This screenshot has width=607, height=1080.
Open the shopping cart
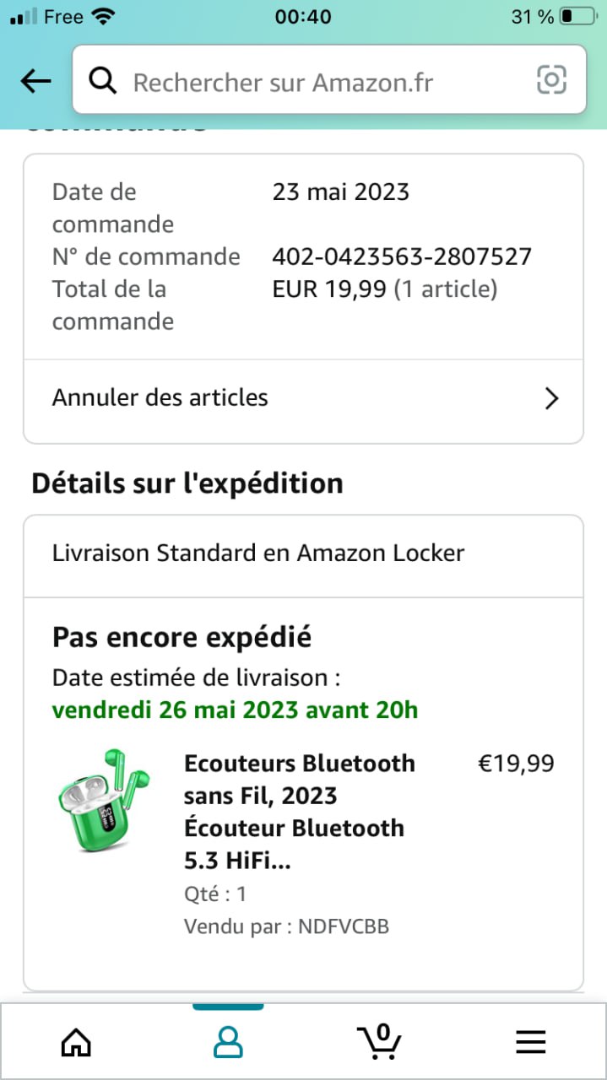pyautogui.click(x=379, y=1041)
